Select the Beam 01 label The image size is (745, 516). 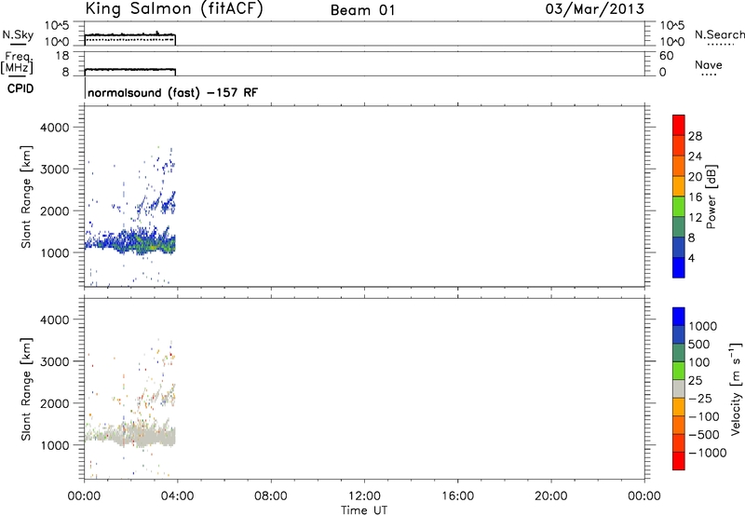pyautogui.click(x=363, y=10)
